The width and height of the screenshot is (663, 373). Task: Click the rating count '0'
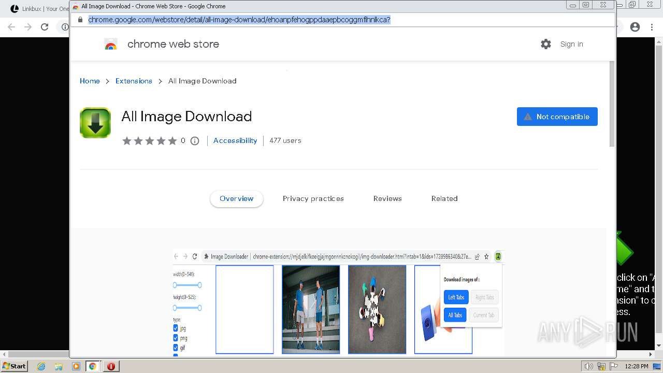point(183,140)
